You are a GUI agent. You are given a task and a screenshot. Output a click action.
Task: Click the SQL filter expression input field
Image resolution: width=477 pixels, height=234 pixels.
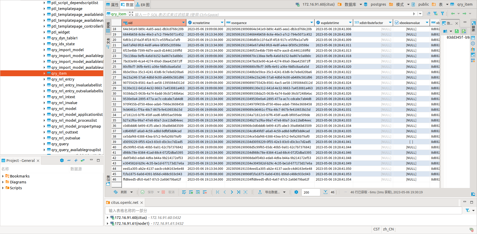(271, 14)
